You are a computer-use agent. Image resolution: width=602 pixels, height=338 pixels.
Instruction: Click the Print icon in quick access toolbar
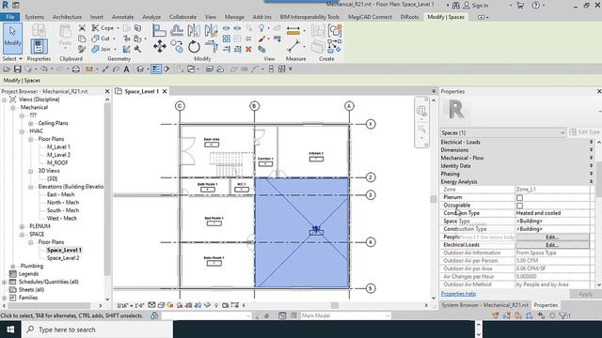76,69
